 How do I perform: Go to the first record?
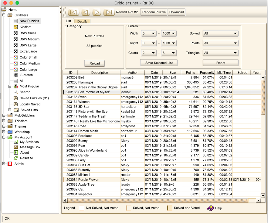click(73, 12)
